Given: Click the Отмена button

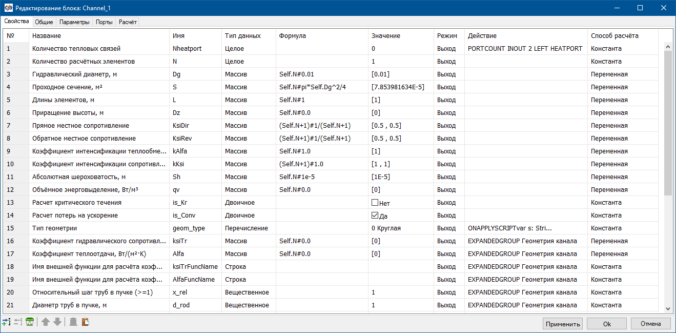Looking at the screenshot, I should 651,324.
